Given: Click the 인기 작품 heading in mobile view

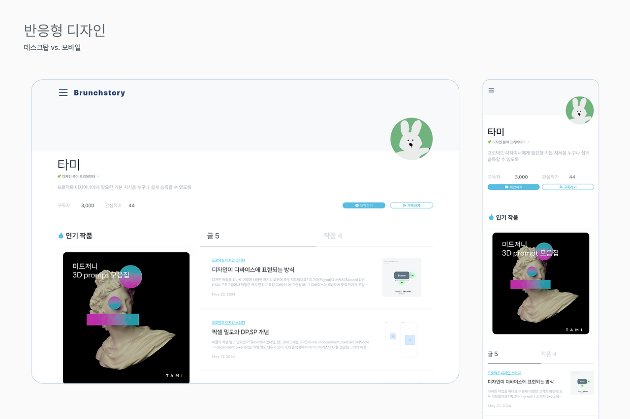Looking at the screenshot, I should point(507,217).
